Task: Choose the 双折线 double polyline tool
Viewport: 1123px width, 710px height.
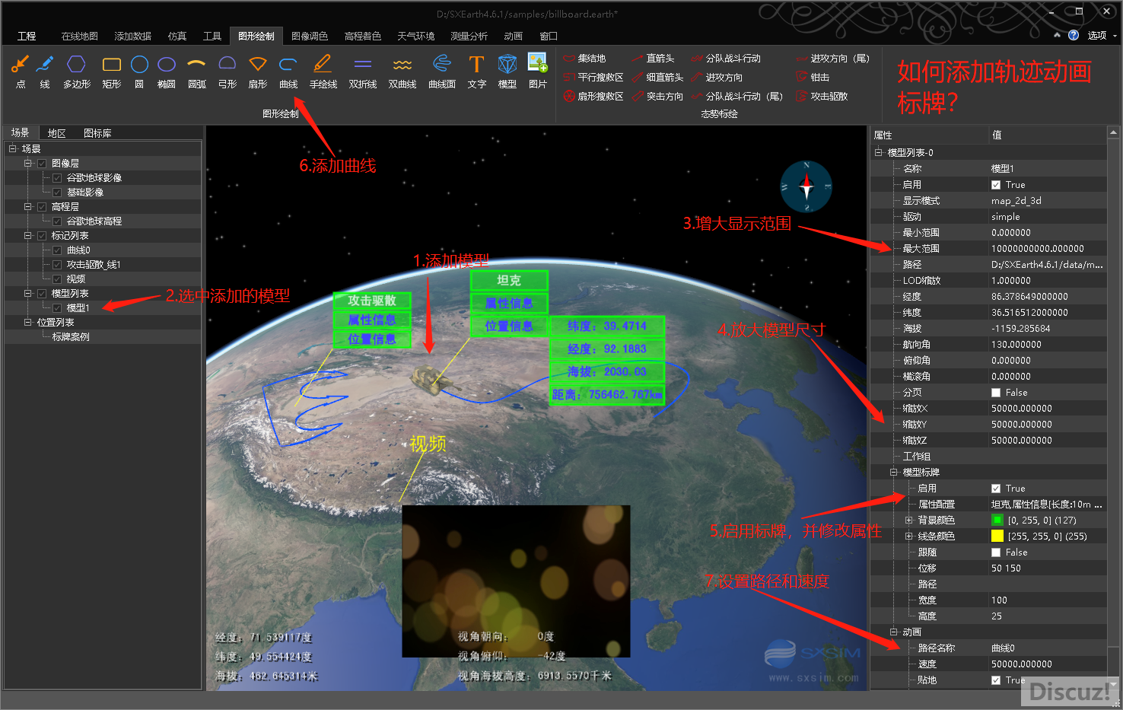Action: pyautogui.click(x=363, y=71)
